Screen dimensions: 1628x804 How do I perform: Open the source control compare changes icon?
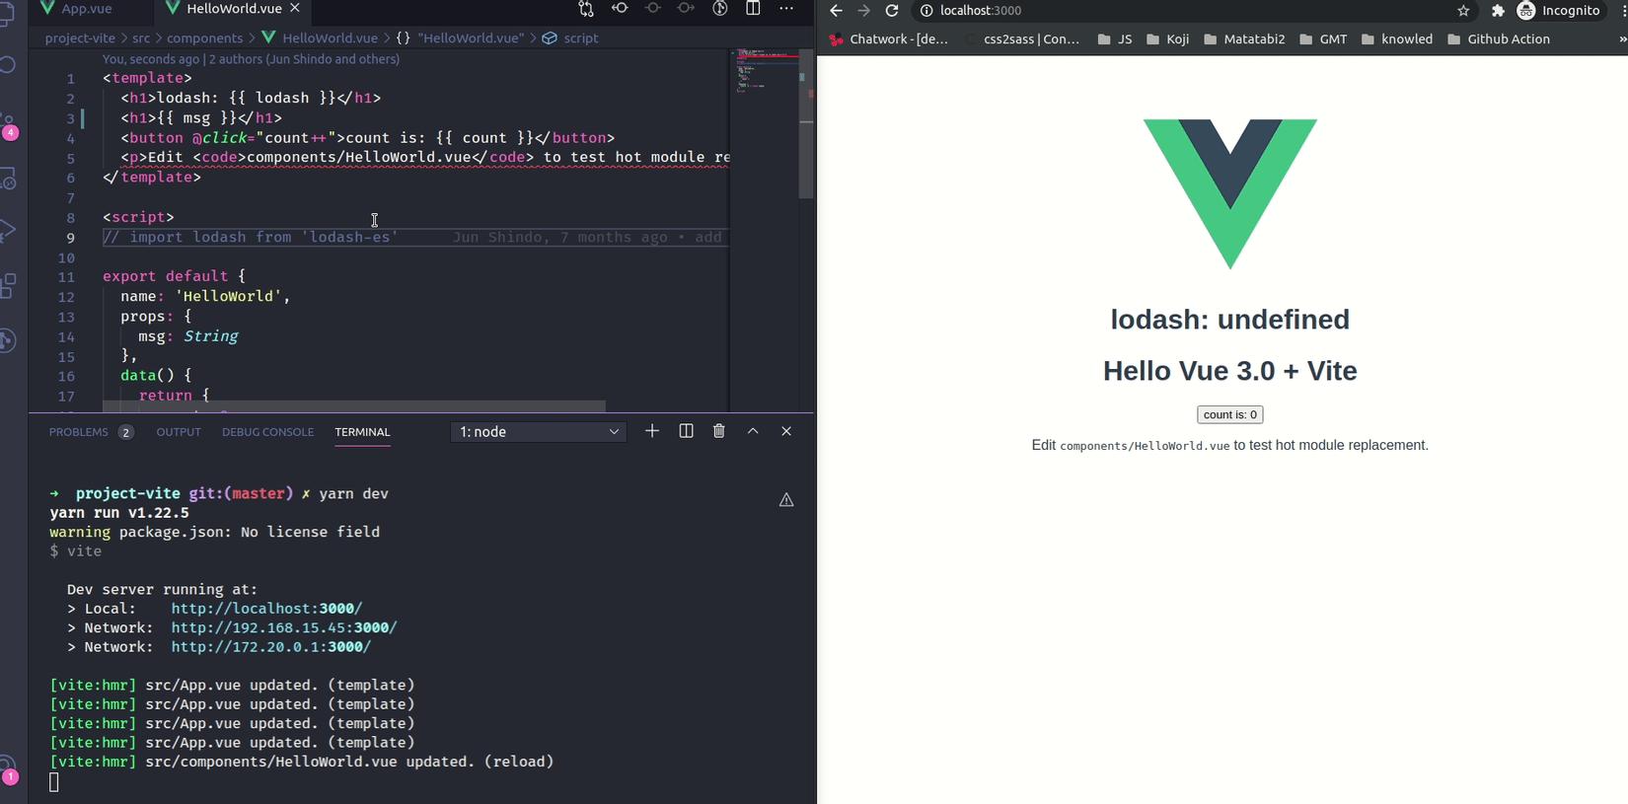point(586,9)
